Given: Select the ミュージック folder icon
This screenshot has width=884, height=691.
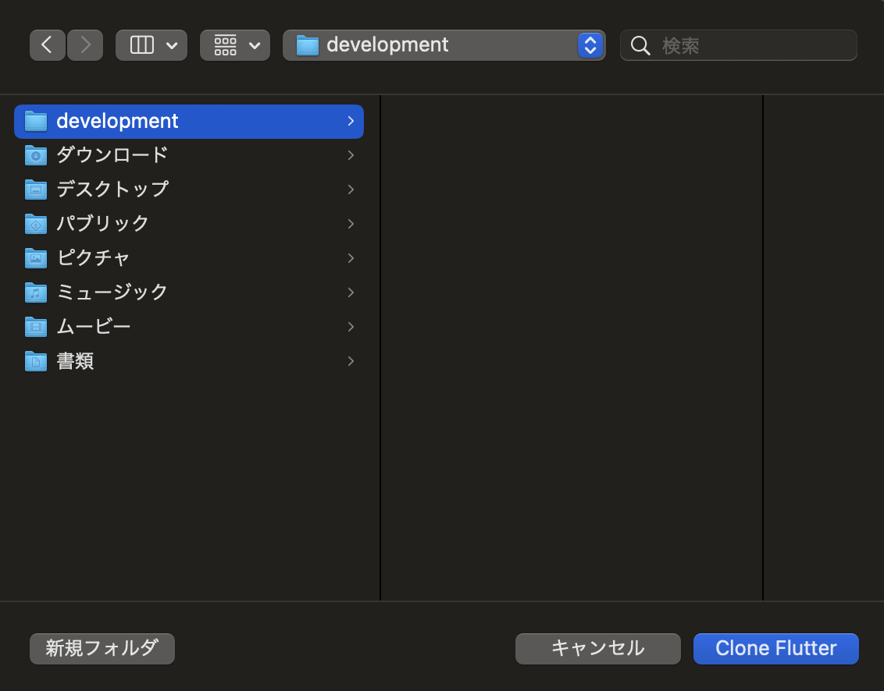Looking at the screenshot, I should tap(36, 292).
